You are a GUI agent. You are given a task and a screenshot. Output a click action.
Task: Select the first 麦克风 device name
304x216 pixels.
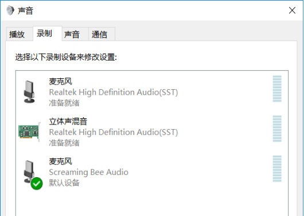coord(60,82)
